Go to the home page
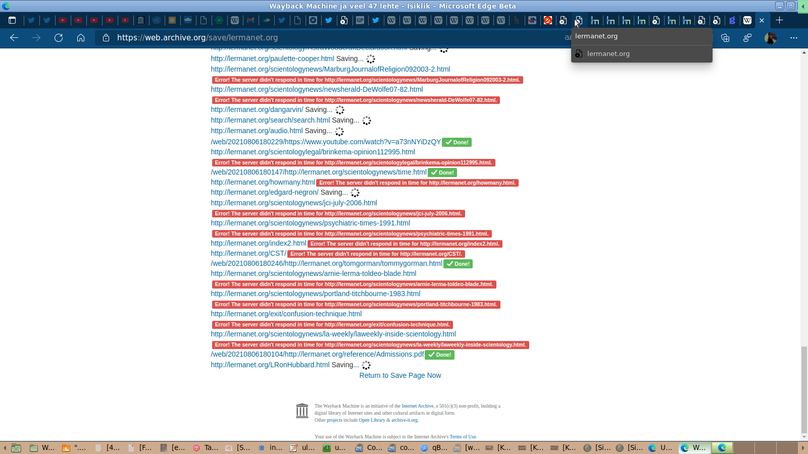 [81, 38]
